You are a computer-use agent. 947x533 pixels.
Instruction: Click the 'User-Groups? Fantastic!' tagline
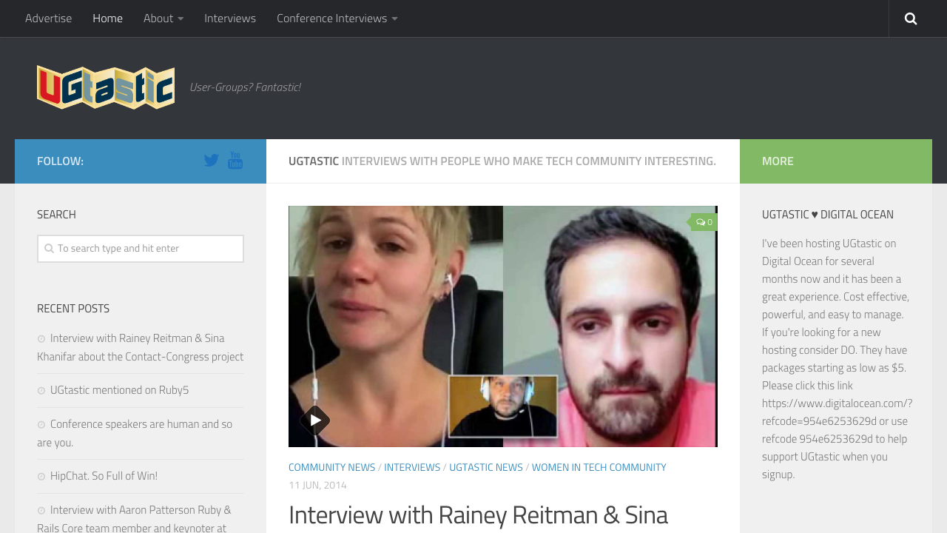(245, 87)
